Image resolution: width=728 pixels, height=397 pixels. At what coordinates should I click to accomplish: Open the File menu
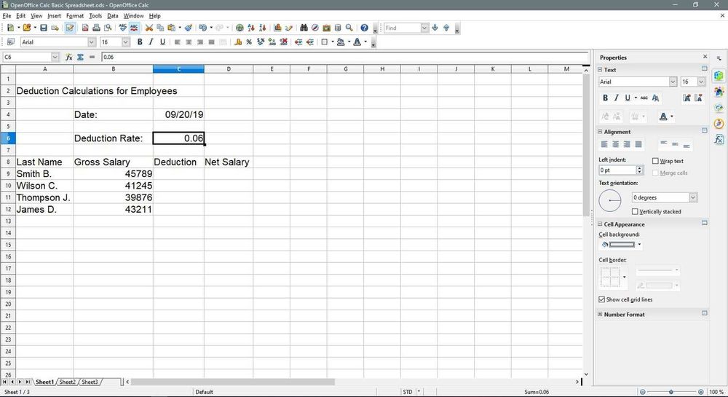coord(7,16)
